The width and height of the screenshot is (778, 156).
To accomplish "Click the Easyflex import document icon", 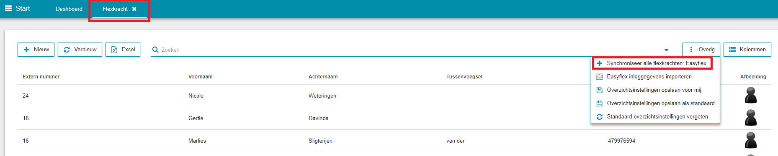I will 600,77.
